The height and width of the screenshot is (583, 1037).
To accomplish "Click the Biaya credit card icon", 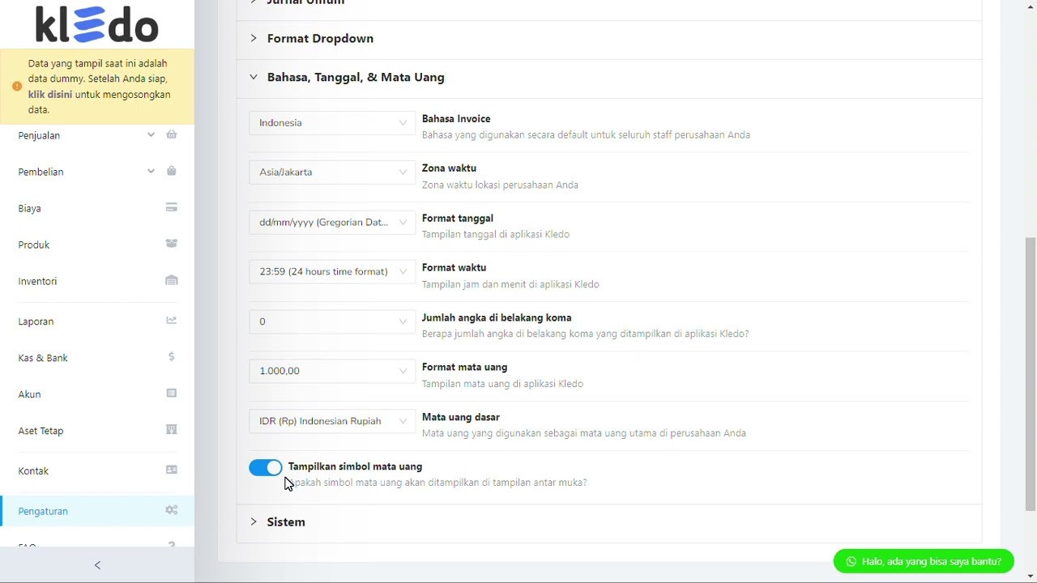I will click(x=172, y=207).
